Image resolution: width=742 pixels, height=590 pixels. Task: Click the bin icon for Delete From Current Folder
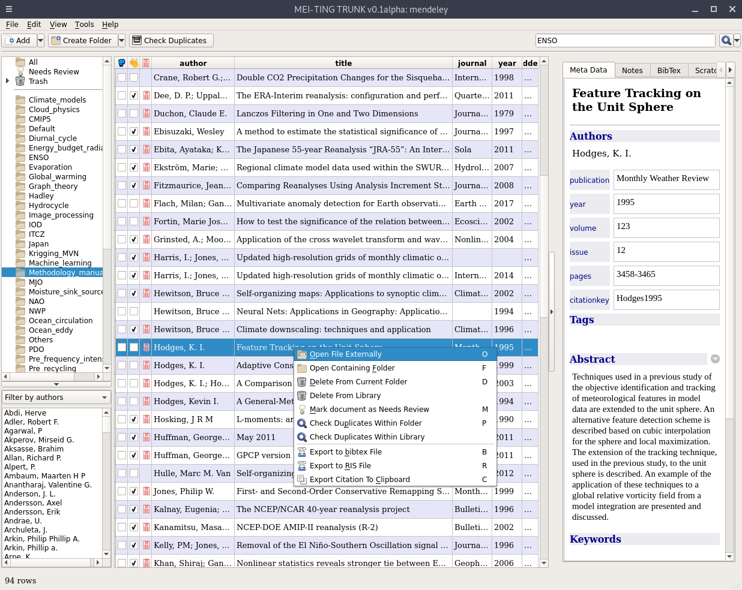pos(302,382)
